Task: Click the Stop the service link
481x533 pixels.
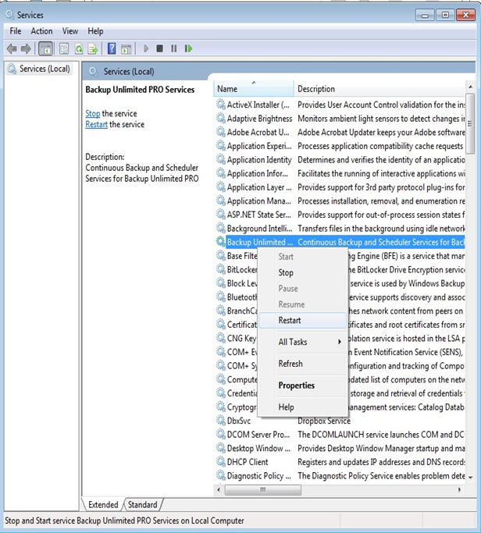Action: point(92,114)
